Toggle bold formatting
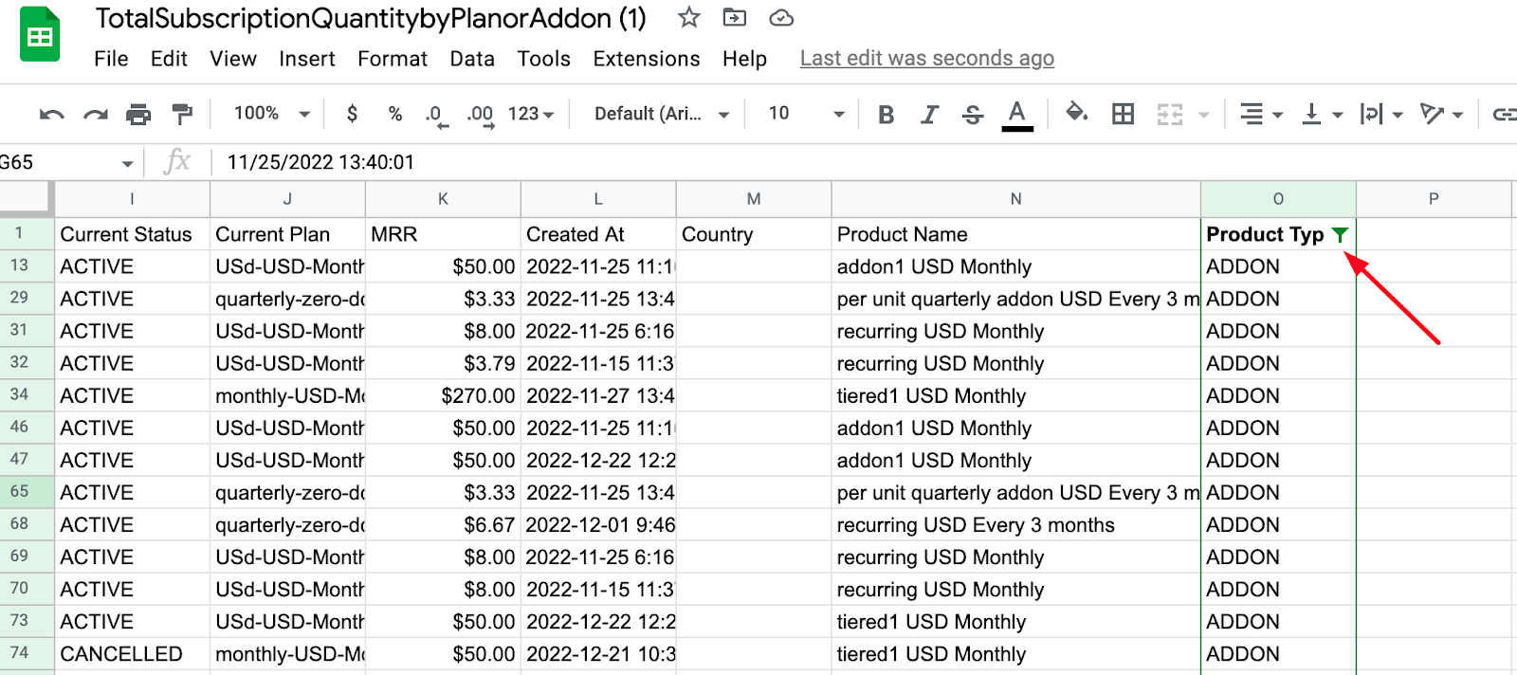This screenshot has height=675, width=1517. coord(886,115)
